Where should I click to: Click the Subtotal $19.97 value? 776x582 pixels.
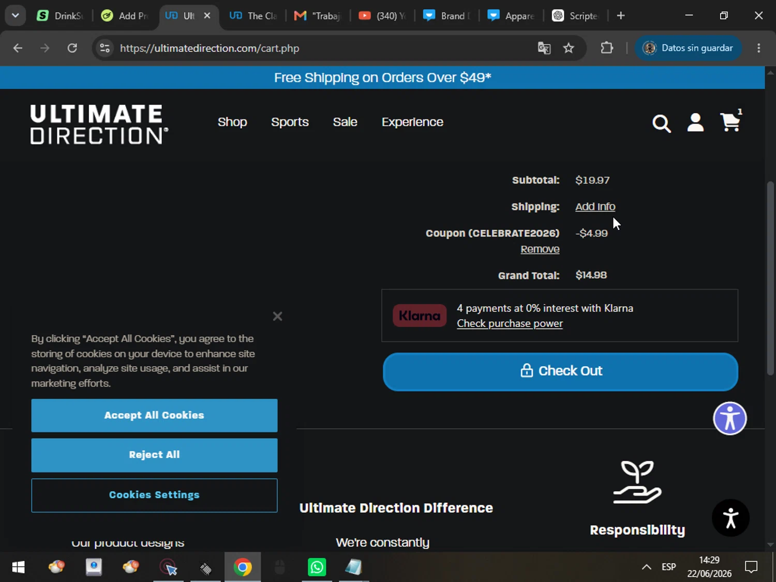(592, 180)
